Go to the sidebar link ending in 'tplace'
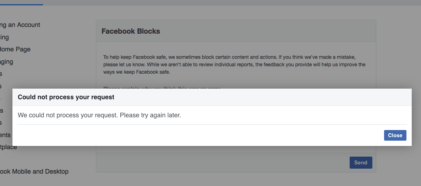 pyautogui.click(x=8, y=147)
